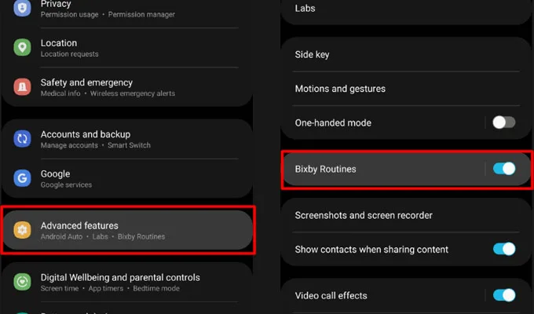Tap the red Safety and emergency icon
Image resolution: width=534 pixels, height=314 pixels.
22,87
